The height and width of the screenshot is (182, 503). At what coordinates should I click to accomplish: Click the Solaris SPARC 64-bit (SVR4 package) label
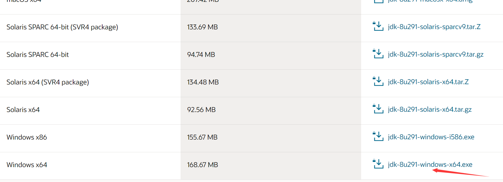pyautogui.click(x=62, y=27)
